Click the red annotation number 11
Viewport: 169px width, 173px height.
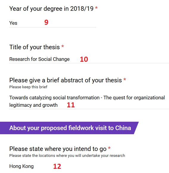tap(71, 105)
